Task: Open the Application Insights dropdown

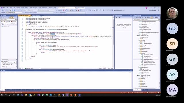Action: pos(118,10)
